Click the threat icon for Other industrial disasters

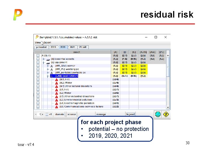tap(56, 96)
